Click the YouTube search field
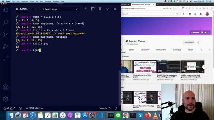The image size is (214, 120). [147, 14]
